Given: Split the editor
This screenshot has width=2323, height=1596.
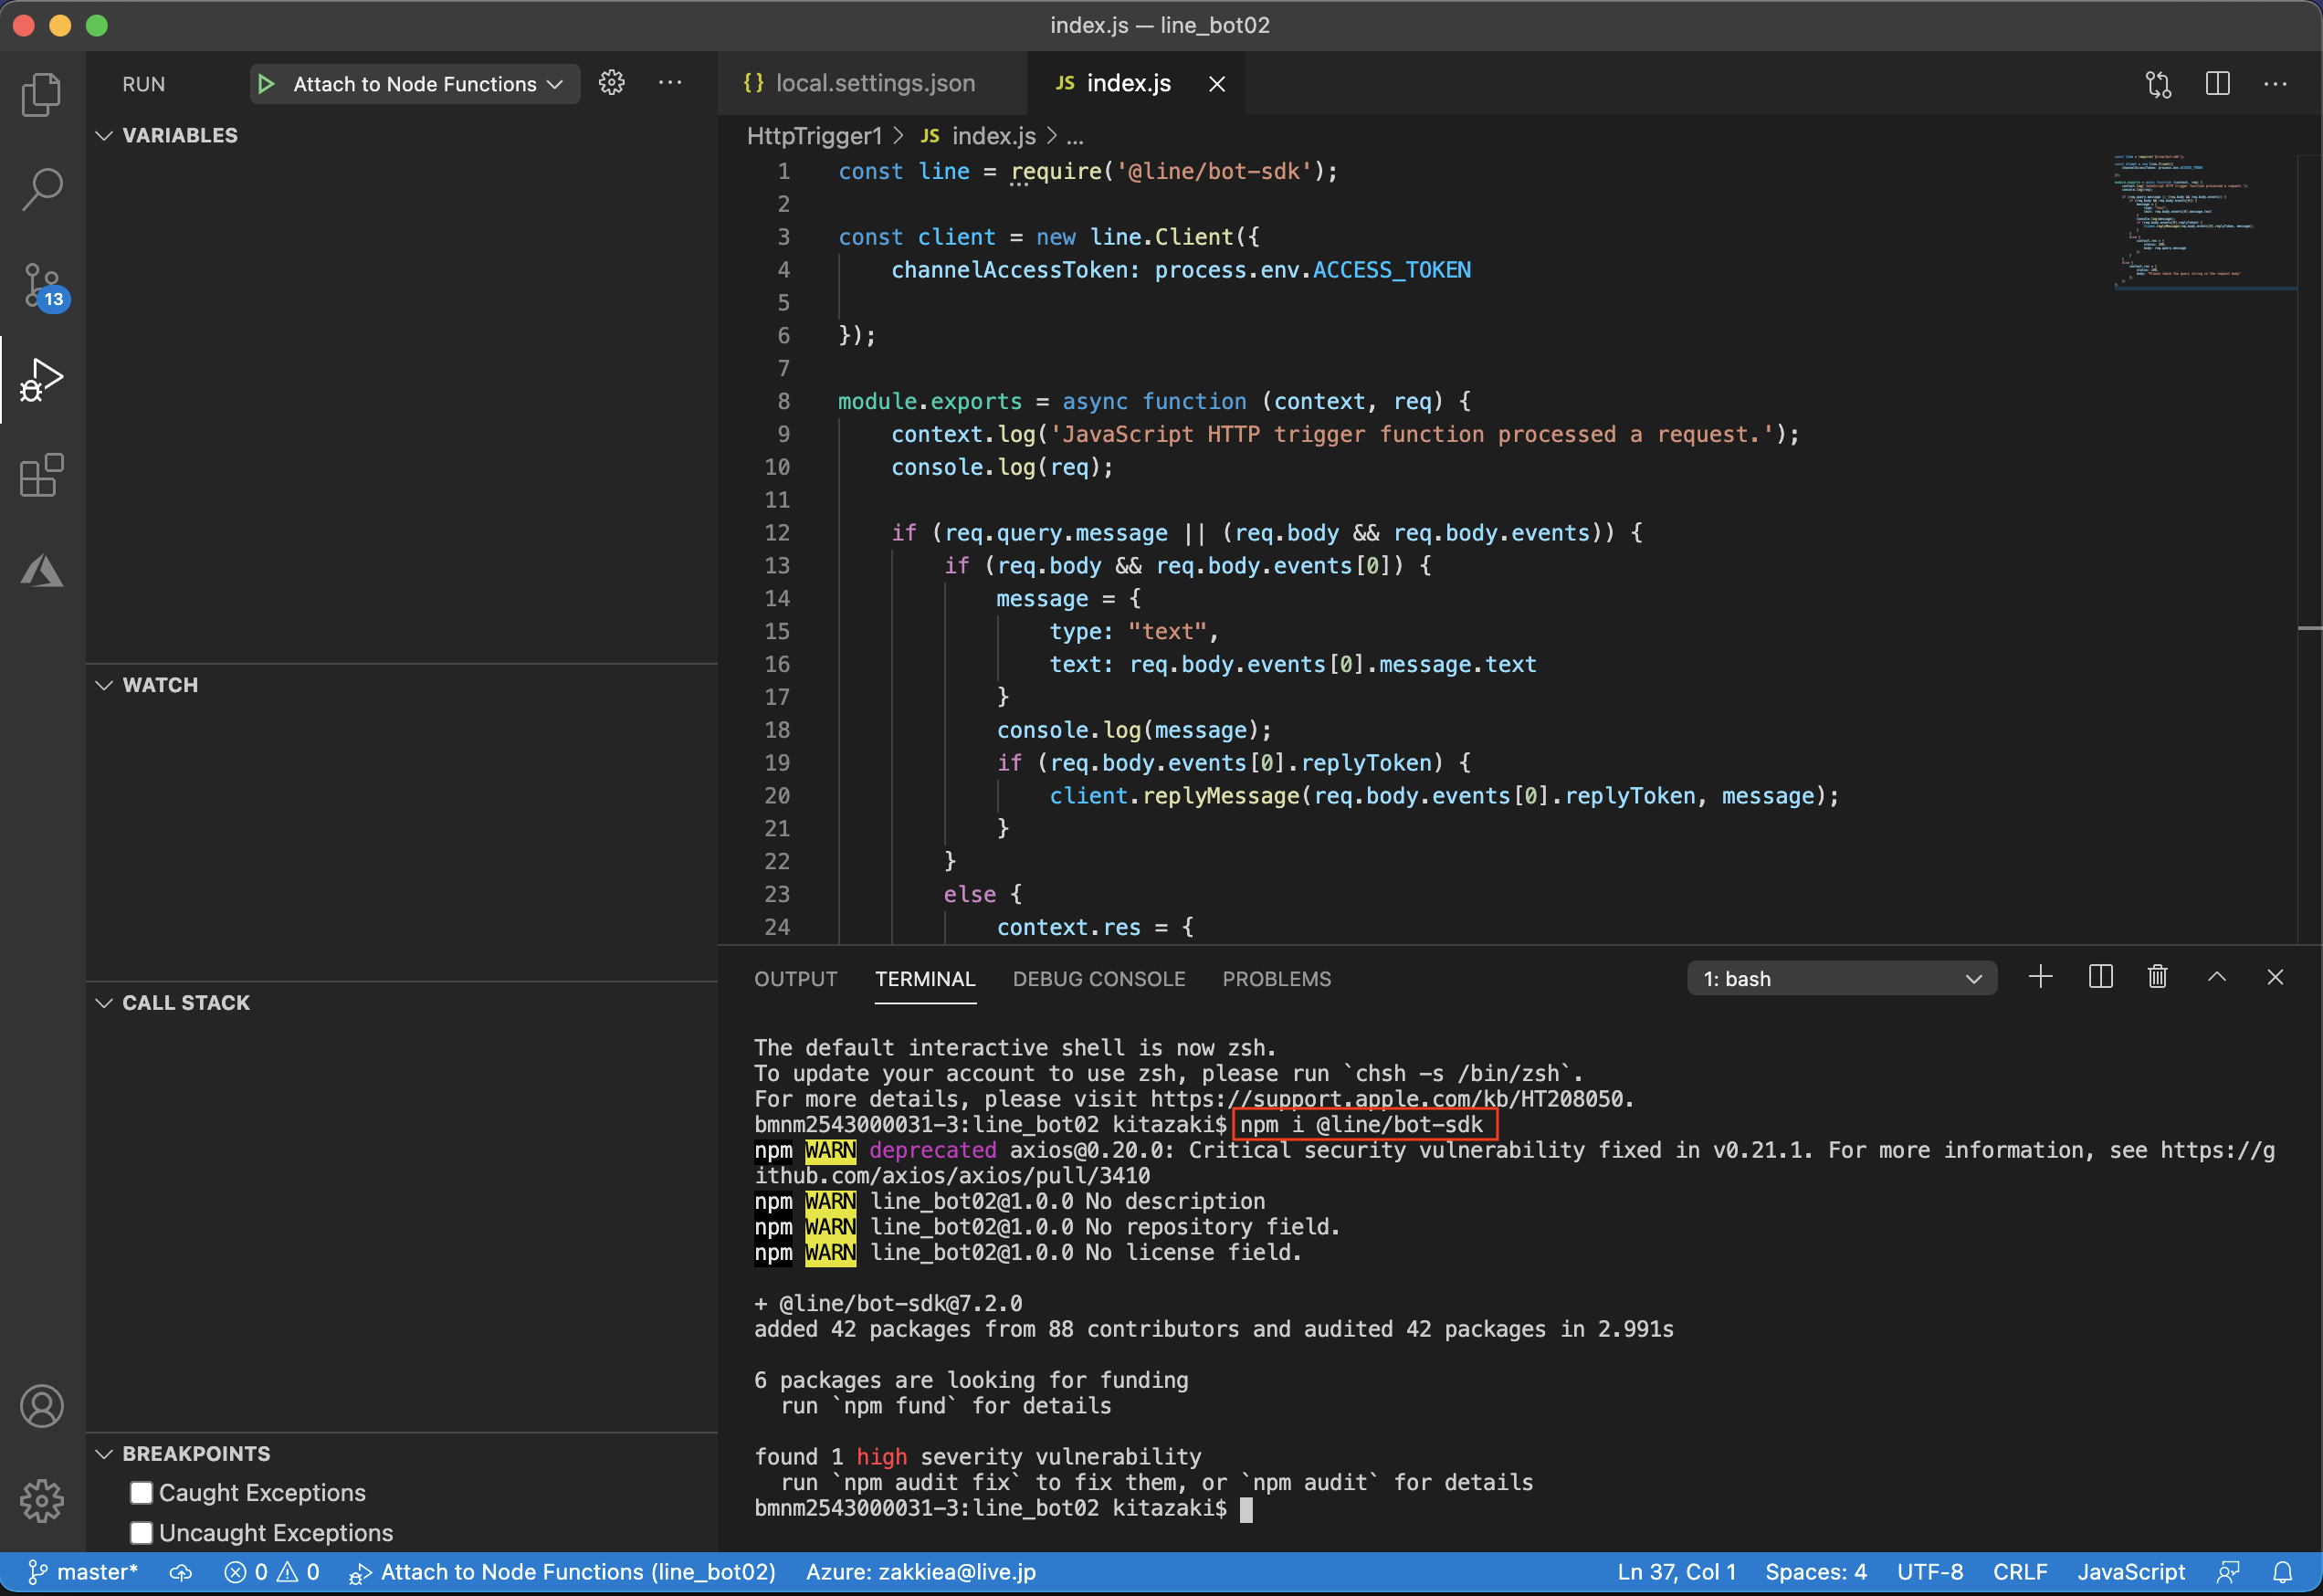Looking at the screenshot, I should [x=2217, y=84].
